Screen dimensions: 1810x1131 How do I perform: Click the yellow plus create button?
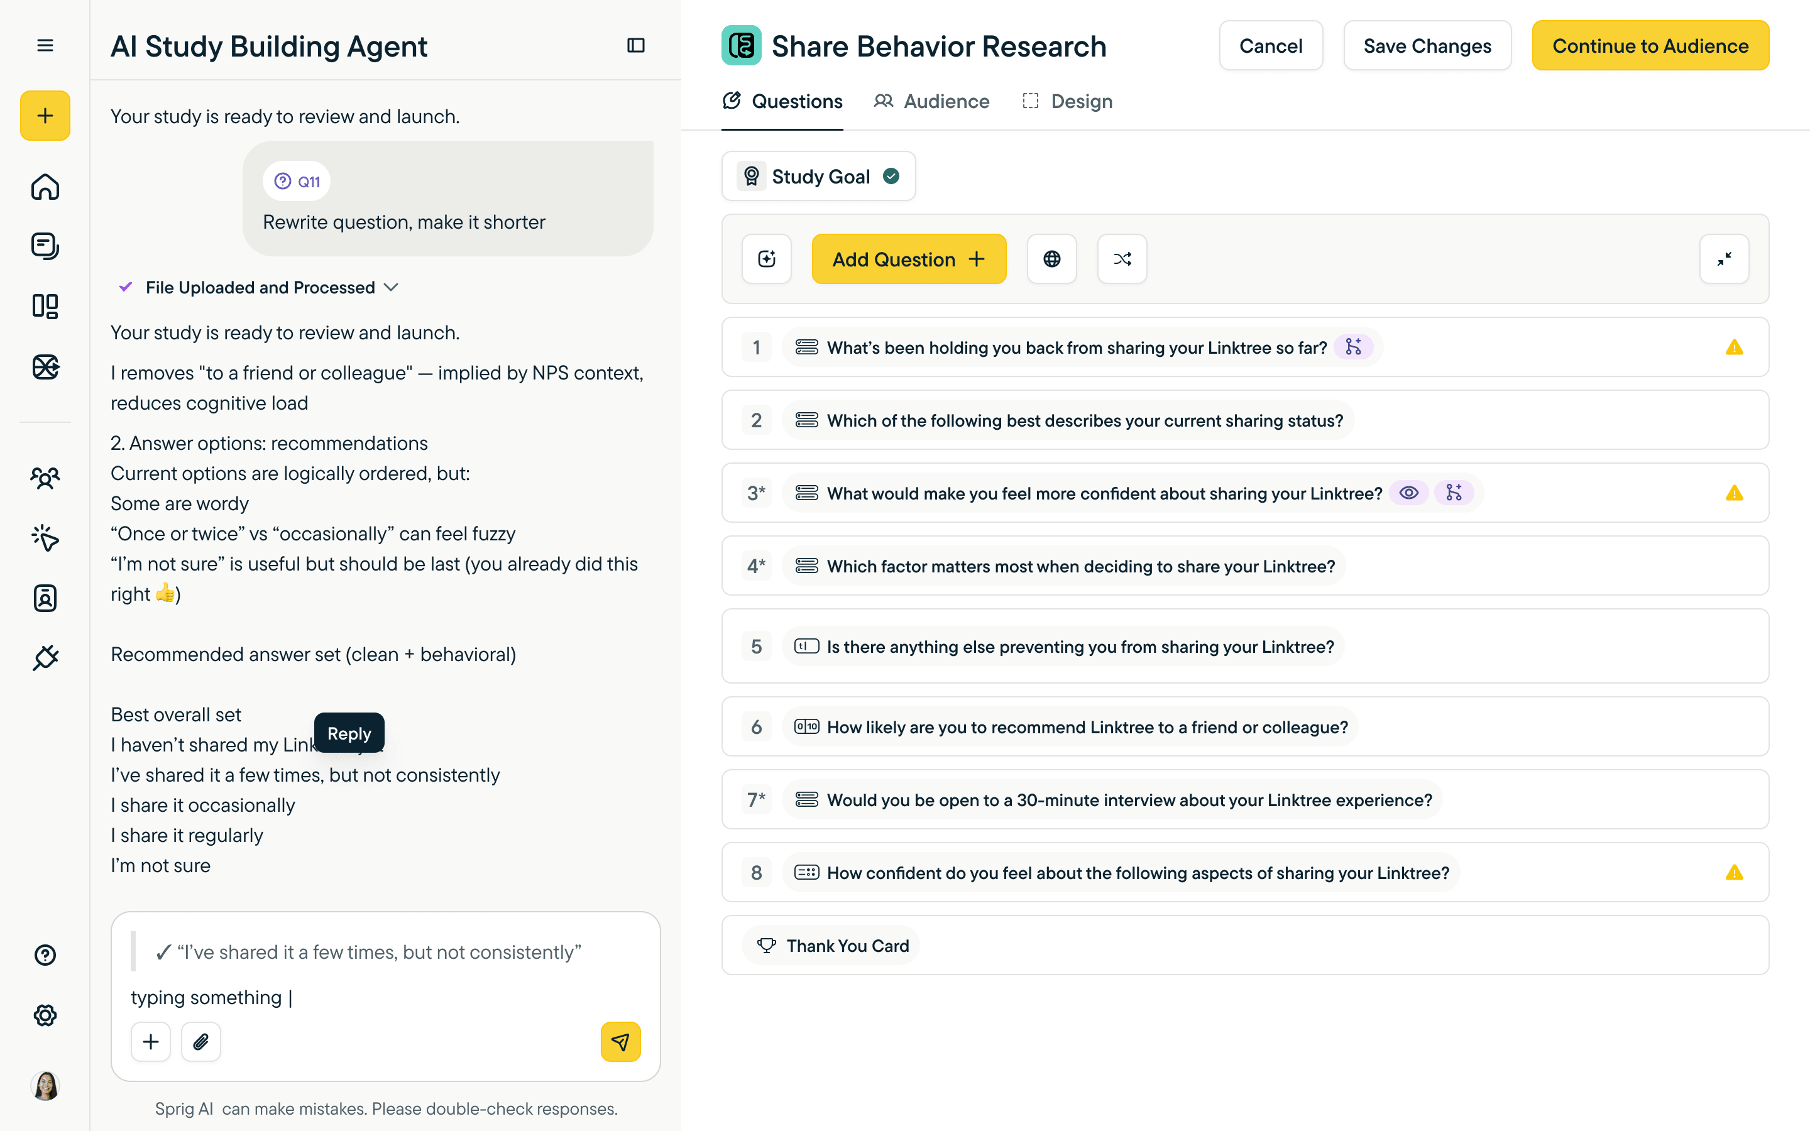click(45, 116)
